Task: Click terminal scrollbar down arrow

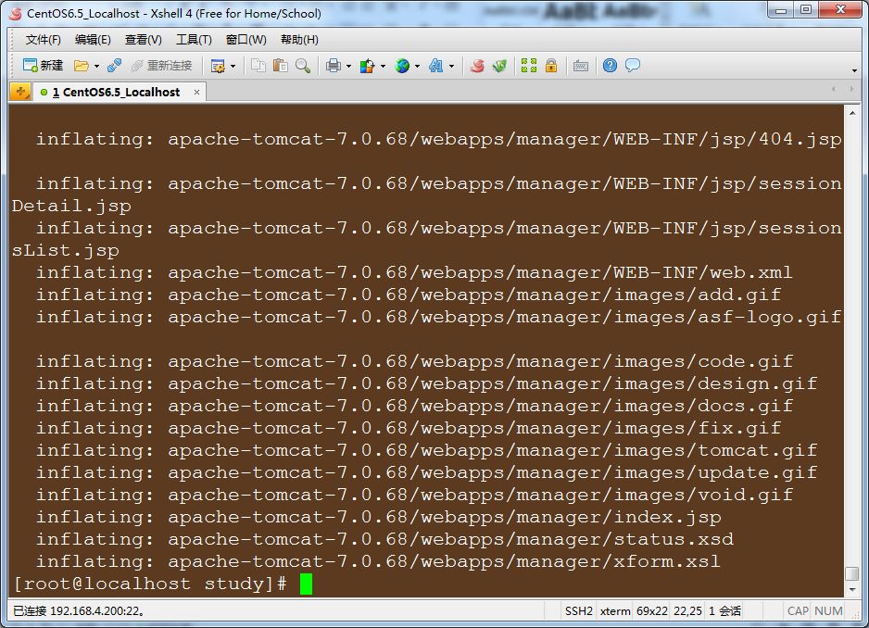Action: (x=851, y=590)
